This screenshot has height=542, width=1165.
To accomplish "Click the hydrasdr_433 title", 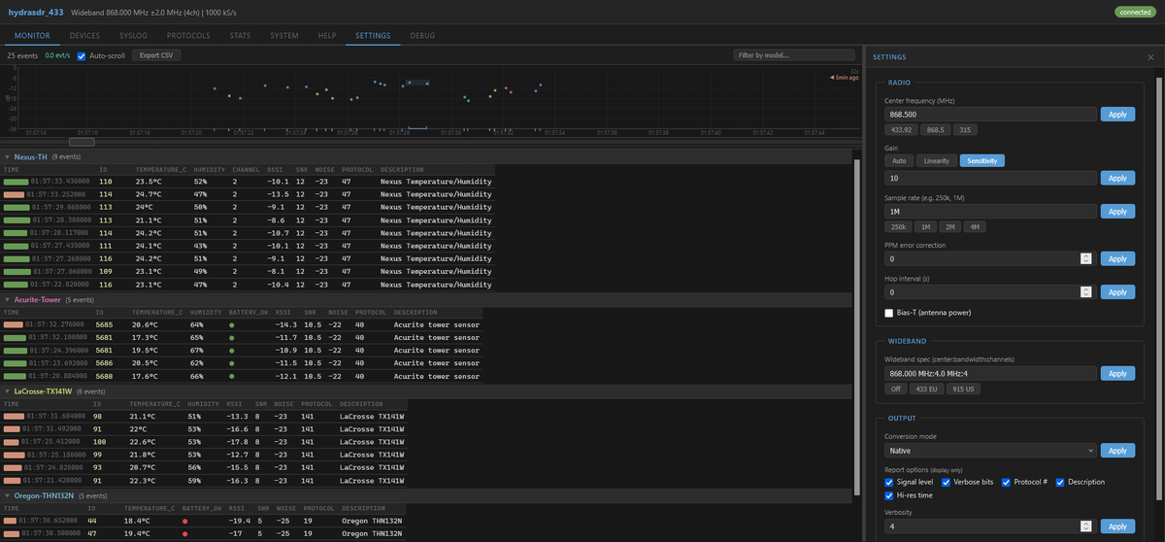I will click(x=36, y=12).
